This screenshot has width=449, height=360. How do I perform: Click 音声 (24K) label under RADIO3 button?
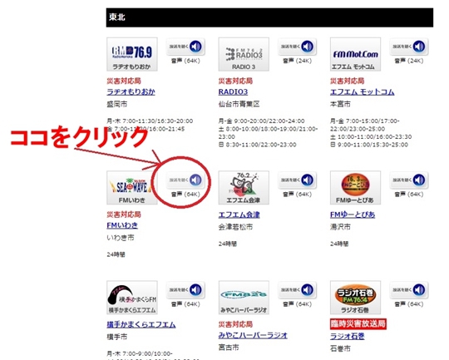[297, 61]
